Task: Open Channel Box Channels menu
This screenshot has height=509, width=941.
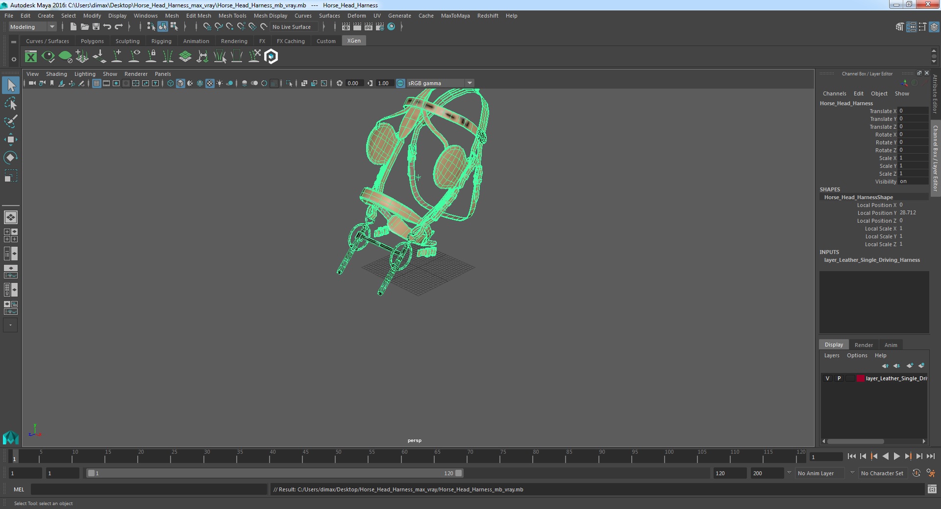Action: point(834,93)
